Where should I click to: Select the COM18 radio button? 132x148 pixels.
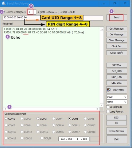coord(85,132)
